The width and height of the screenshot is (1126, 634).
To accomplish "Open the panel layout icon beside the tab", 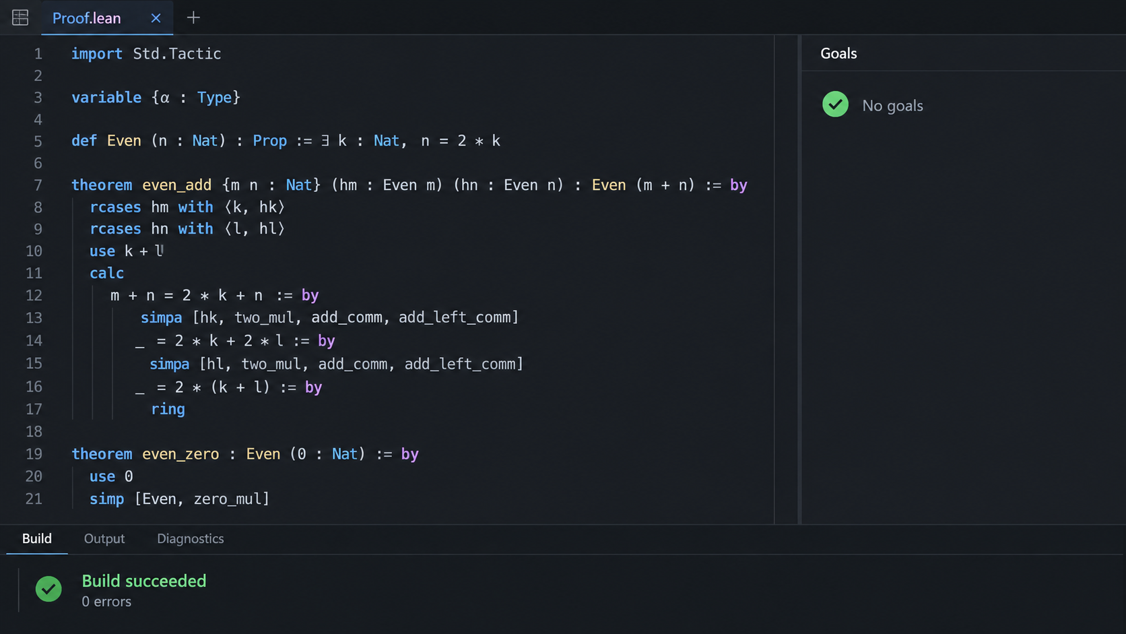I will tap(20, 18).
